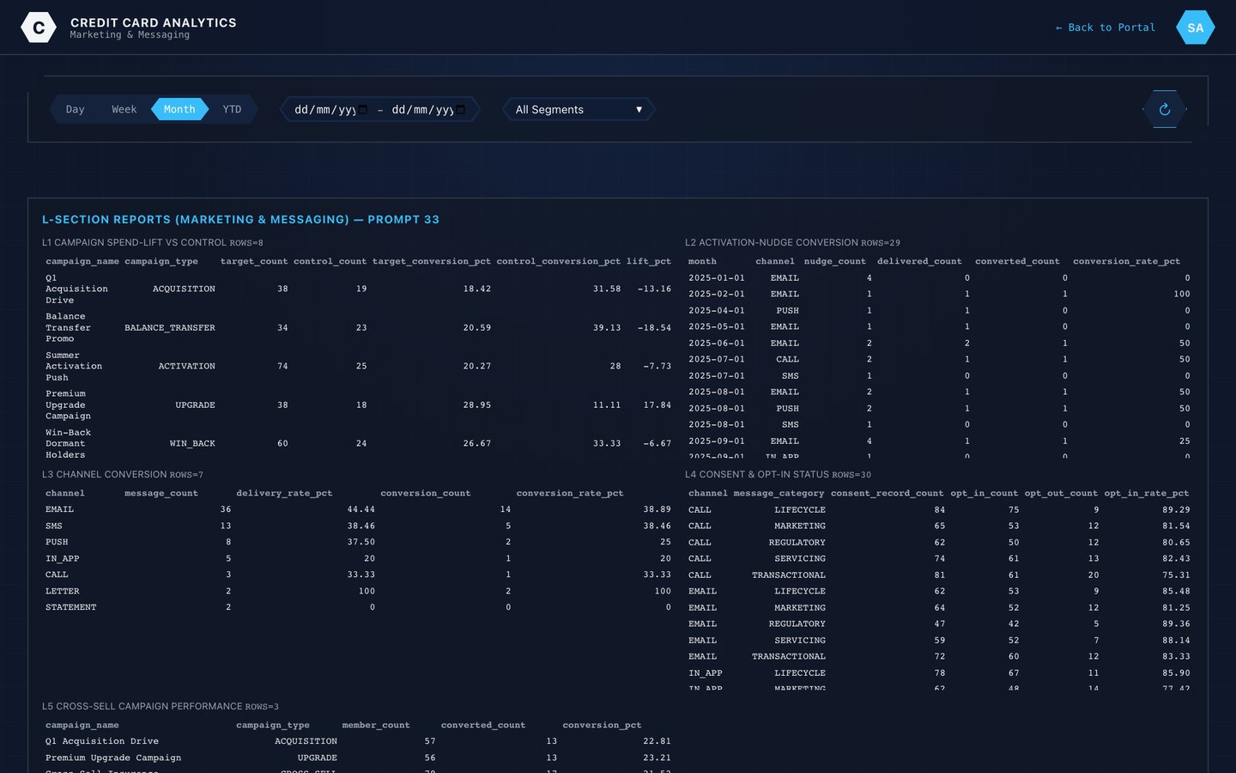
Task: Click WIN_BACK campaign type cell
Action: coord(192,444)
